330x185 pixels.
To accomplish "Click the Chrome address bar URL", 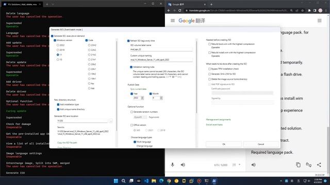I will click(x=238, y=10).
